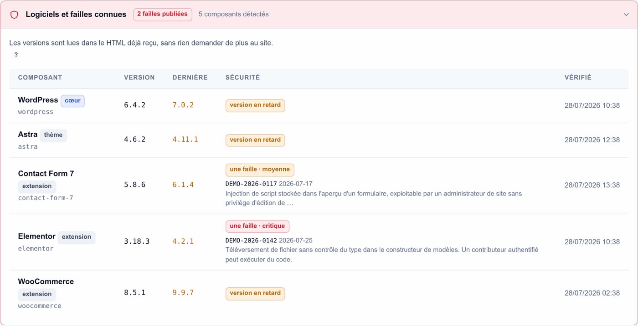
Task: Click installed version 3.18.3
Action: (x=137, y=242)
